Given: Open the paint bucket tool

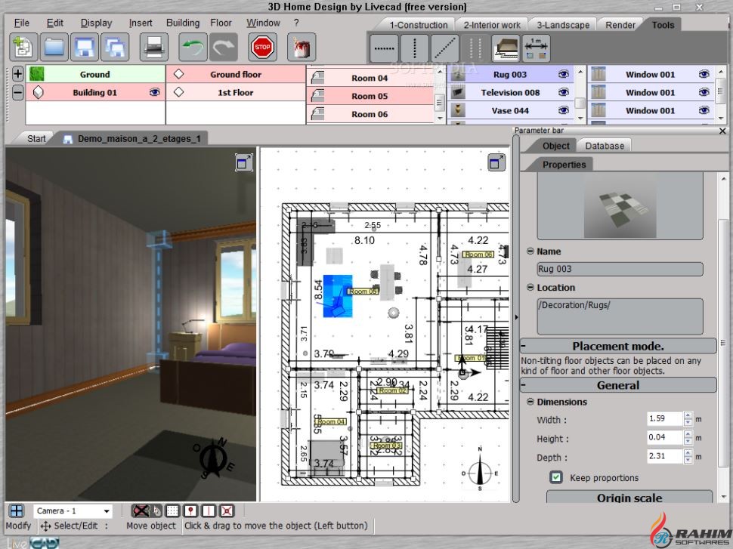Looking at the screenshot, I should click(x=302, y=47).
